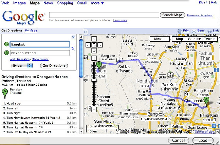The width and height of the screenshot is (220, 145).
Task: Select the Get Directions tab
Action: [12, 30]
